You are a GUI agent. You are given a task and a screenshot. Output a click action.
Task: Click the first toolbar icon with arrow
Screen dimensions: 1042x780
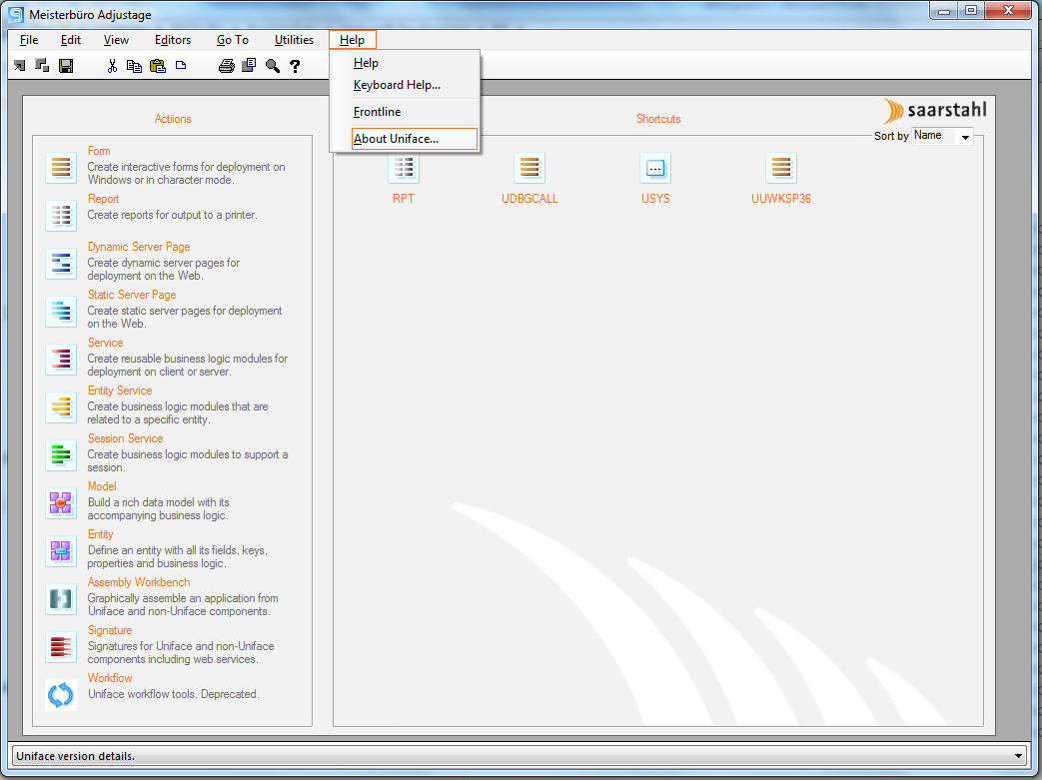tap(20, 65)
